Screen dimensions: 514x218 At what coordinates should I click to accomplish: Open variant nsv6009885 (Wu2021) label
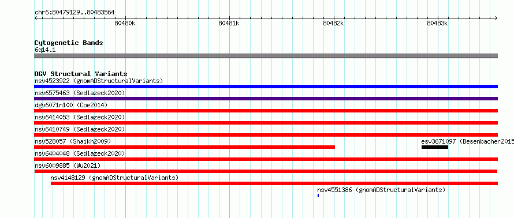coord(68,166)
